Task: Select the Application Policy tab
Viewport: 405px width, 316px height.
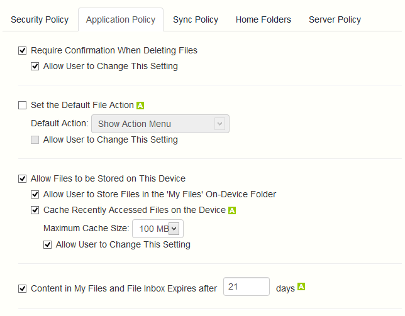Action: pos(121,19)
